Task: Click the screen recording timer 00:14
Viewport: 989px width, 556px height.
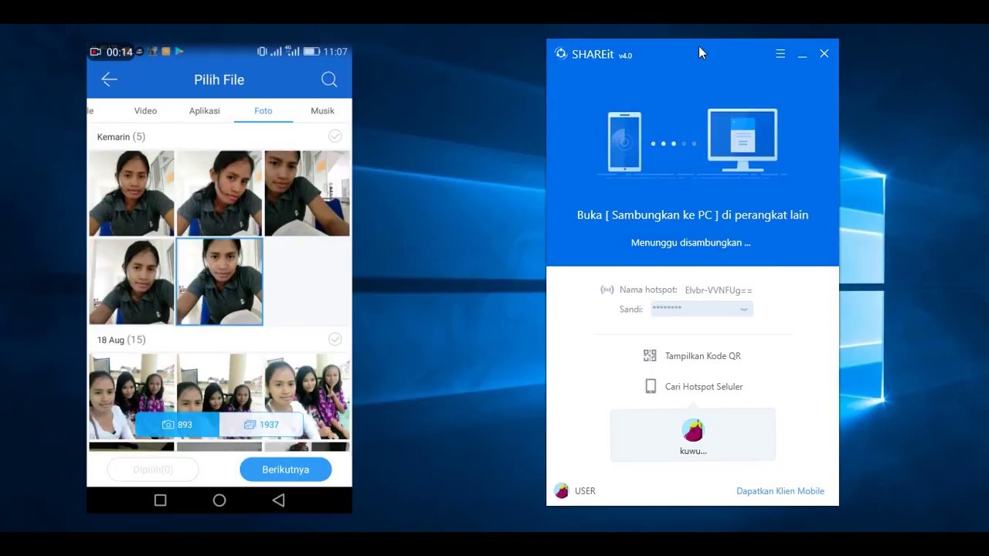Action: [x=120, y=52]
